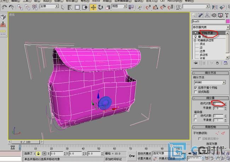Click the magenta object color swatch

[x=228, y=21]
